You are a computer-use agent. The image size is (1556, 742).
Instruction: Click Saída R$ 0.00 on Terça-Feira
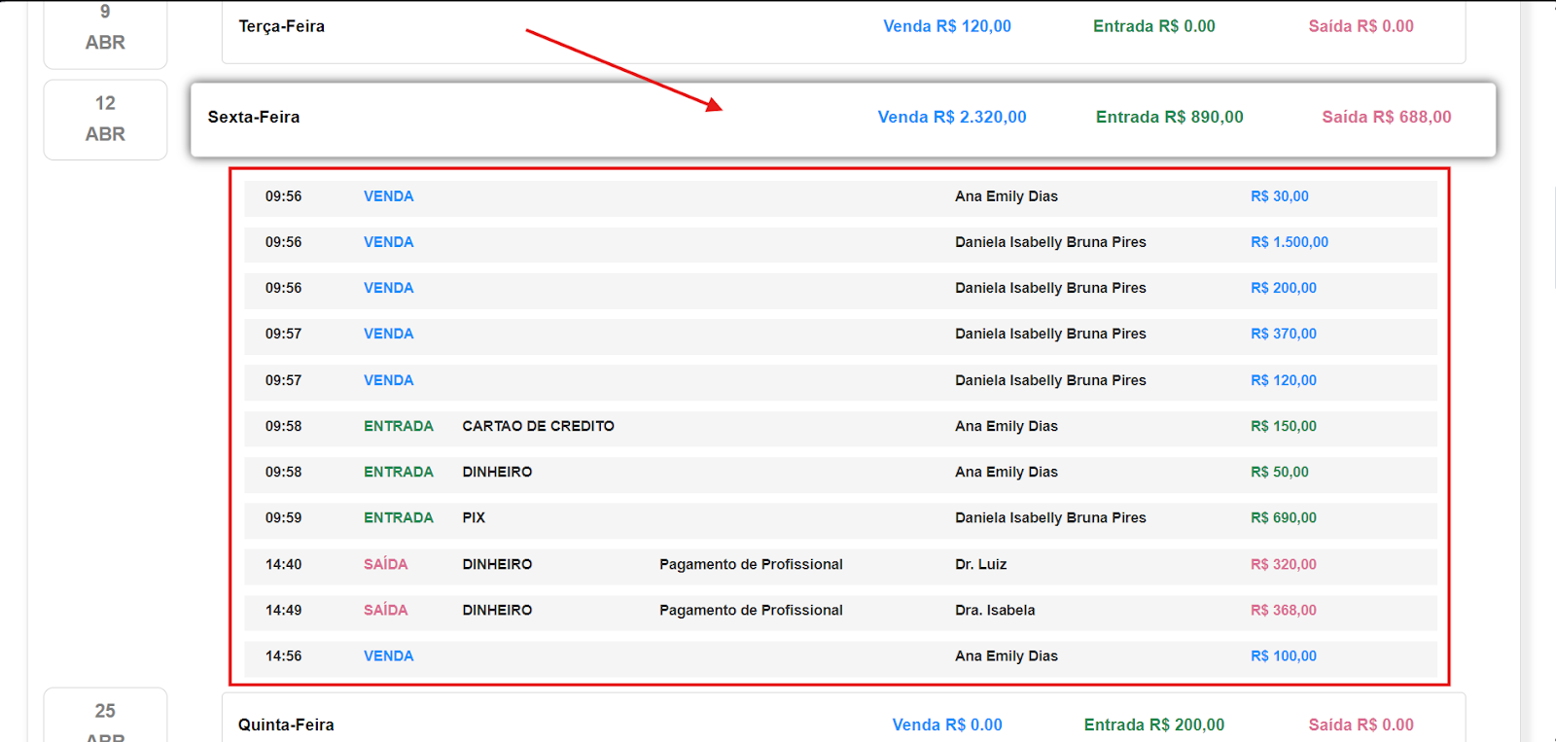click(1361, 26)
